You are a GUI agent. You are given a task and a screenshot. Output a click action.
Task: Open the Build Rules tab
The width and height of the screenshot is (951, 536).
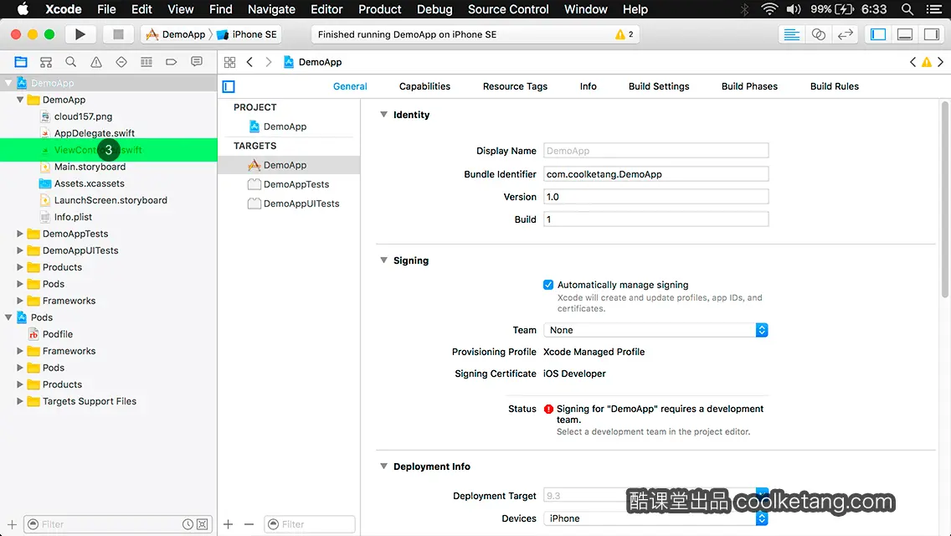[x=834, y=86]
